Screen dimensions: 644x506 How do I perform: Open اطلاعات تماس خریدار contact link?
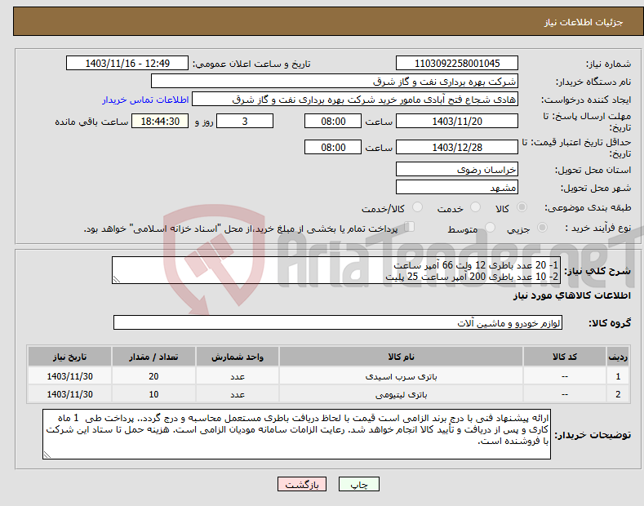(145, 100)
